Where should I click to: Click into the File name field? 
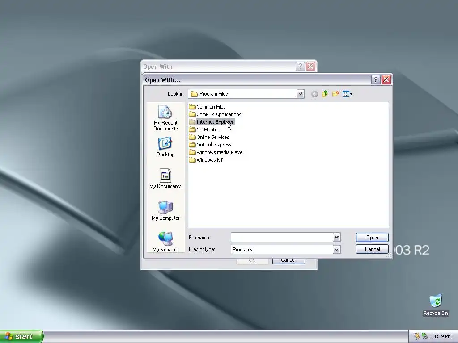point(282,238)
